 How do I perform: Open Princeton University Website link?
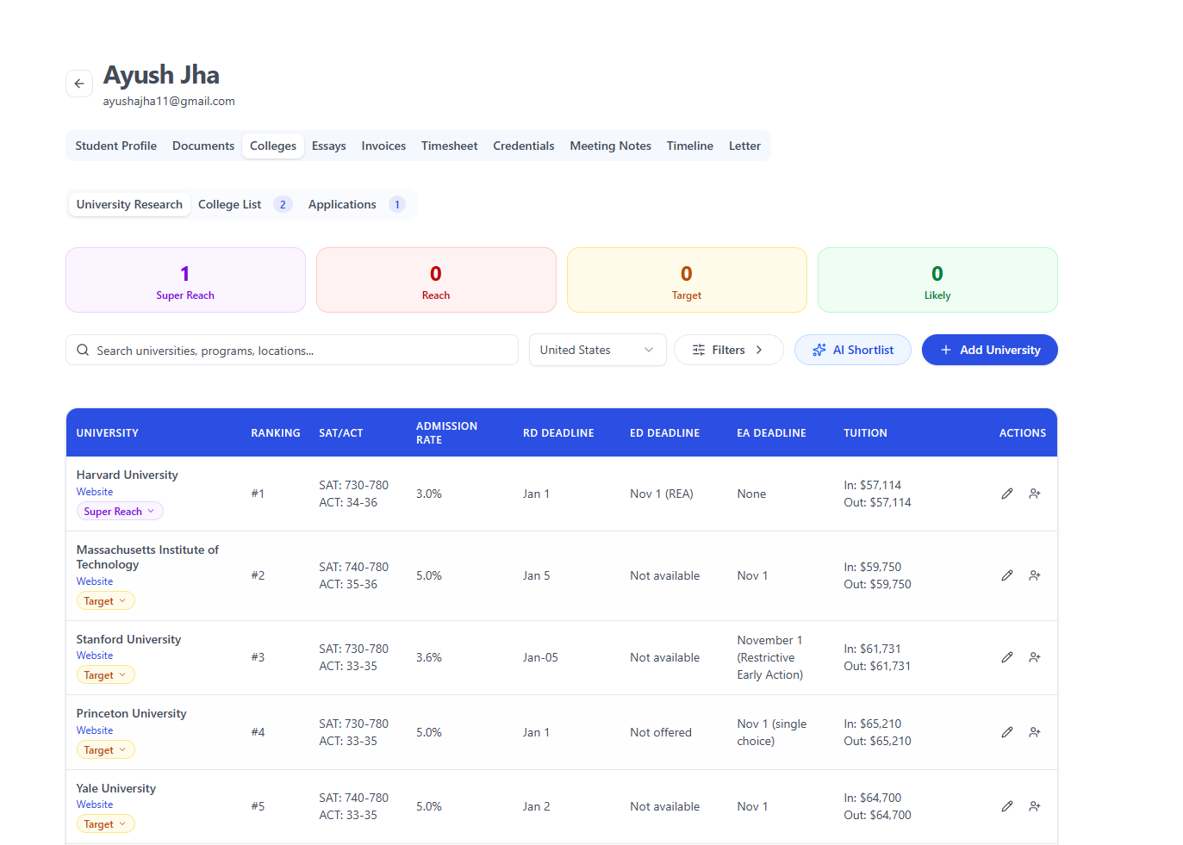click(x=95, y=730)
